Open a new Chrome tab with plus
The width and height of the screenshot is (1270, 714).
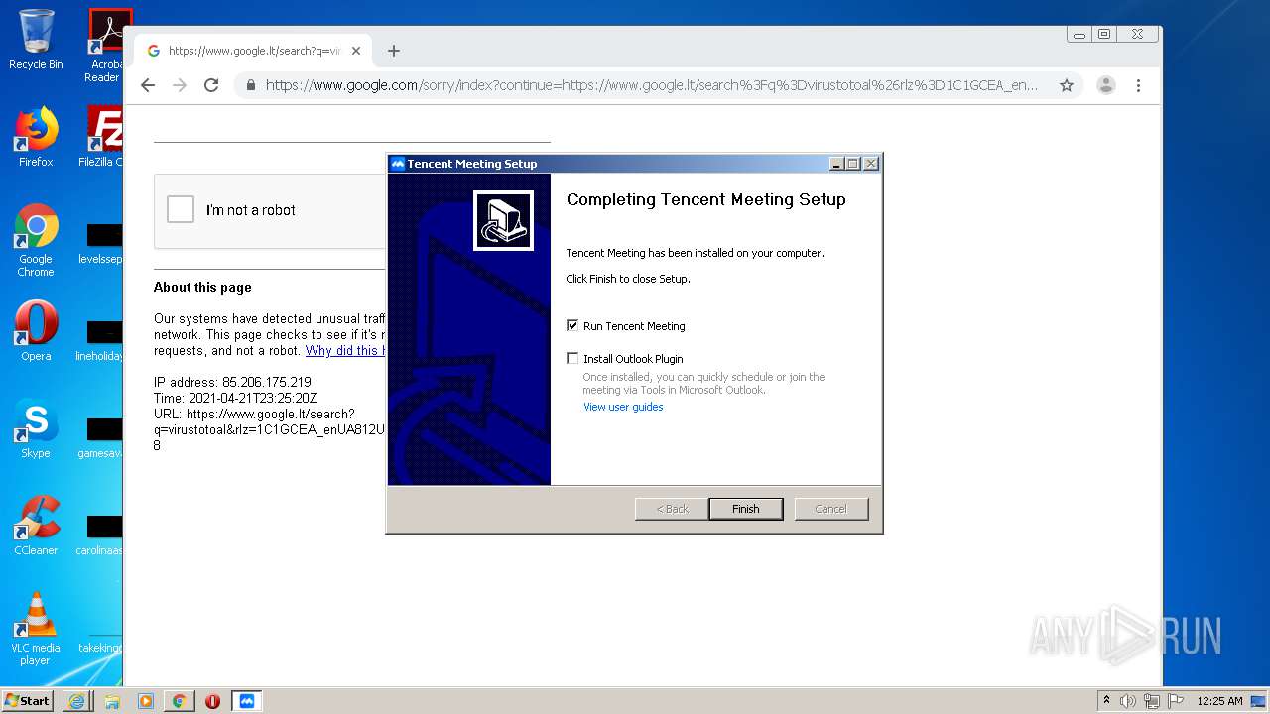pos(394,51)
